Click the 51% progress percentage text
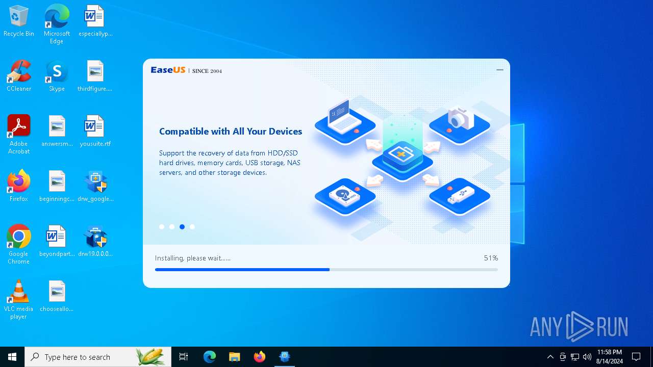 click(491, 258)
